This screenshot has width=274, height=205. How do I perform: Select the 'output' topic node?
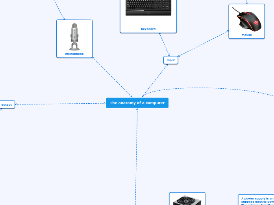point(7,104)
